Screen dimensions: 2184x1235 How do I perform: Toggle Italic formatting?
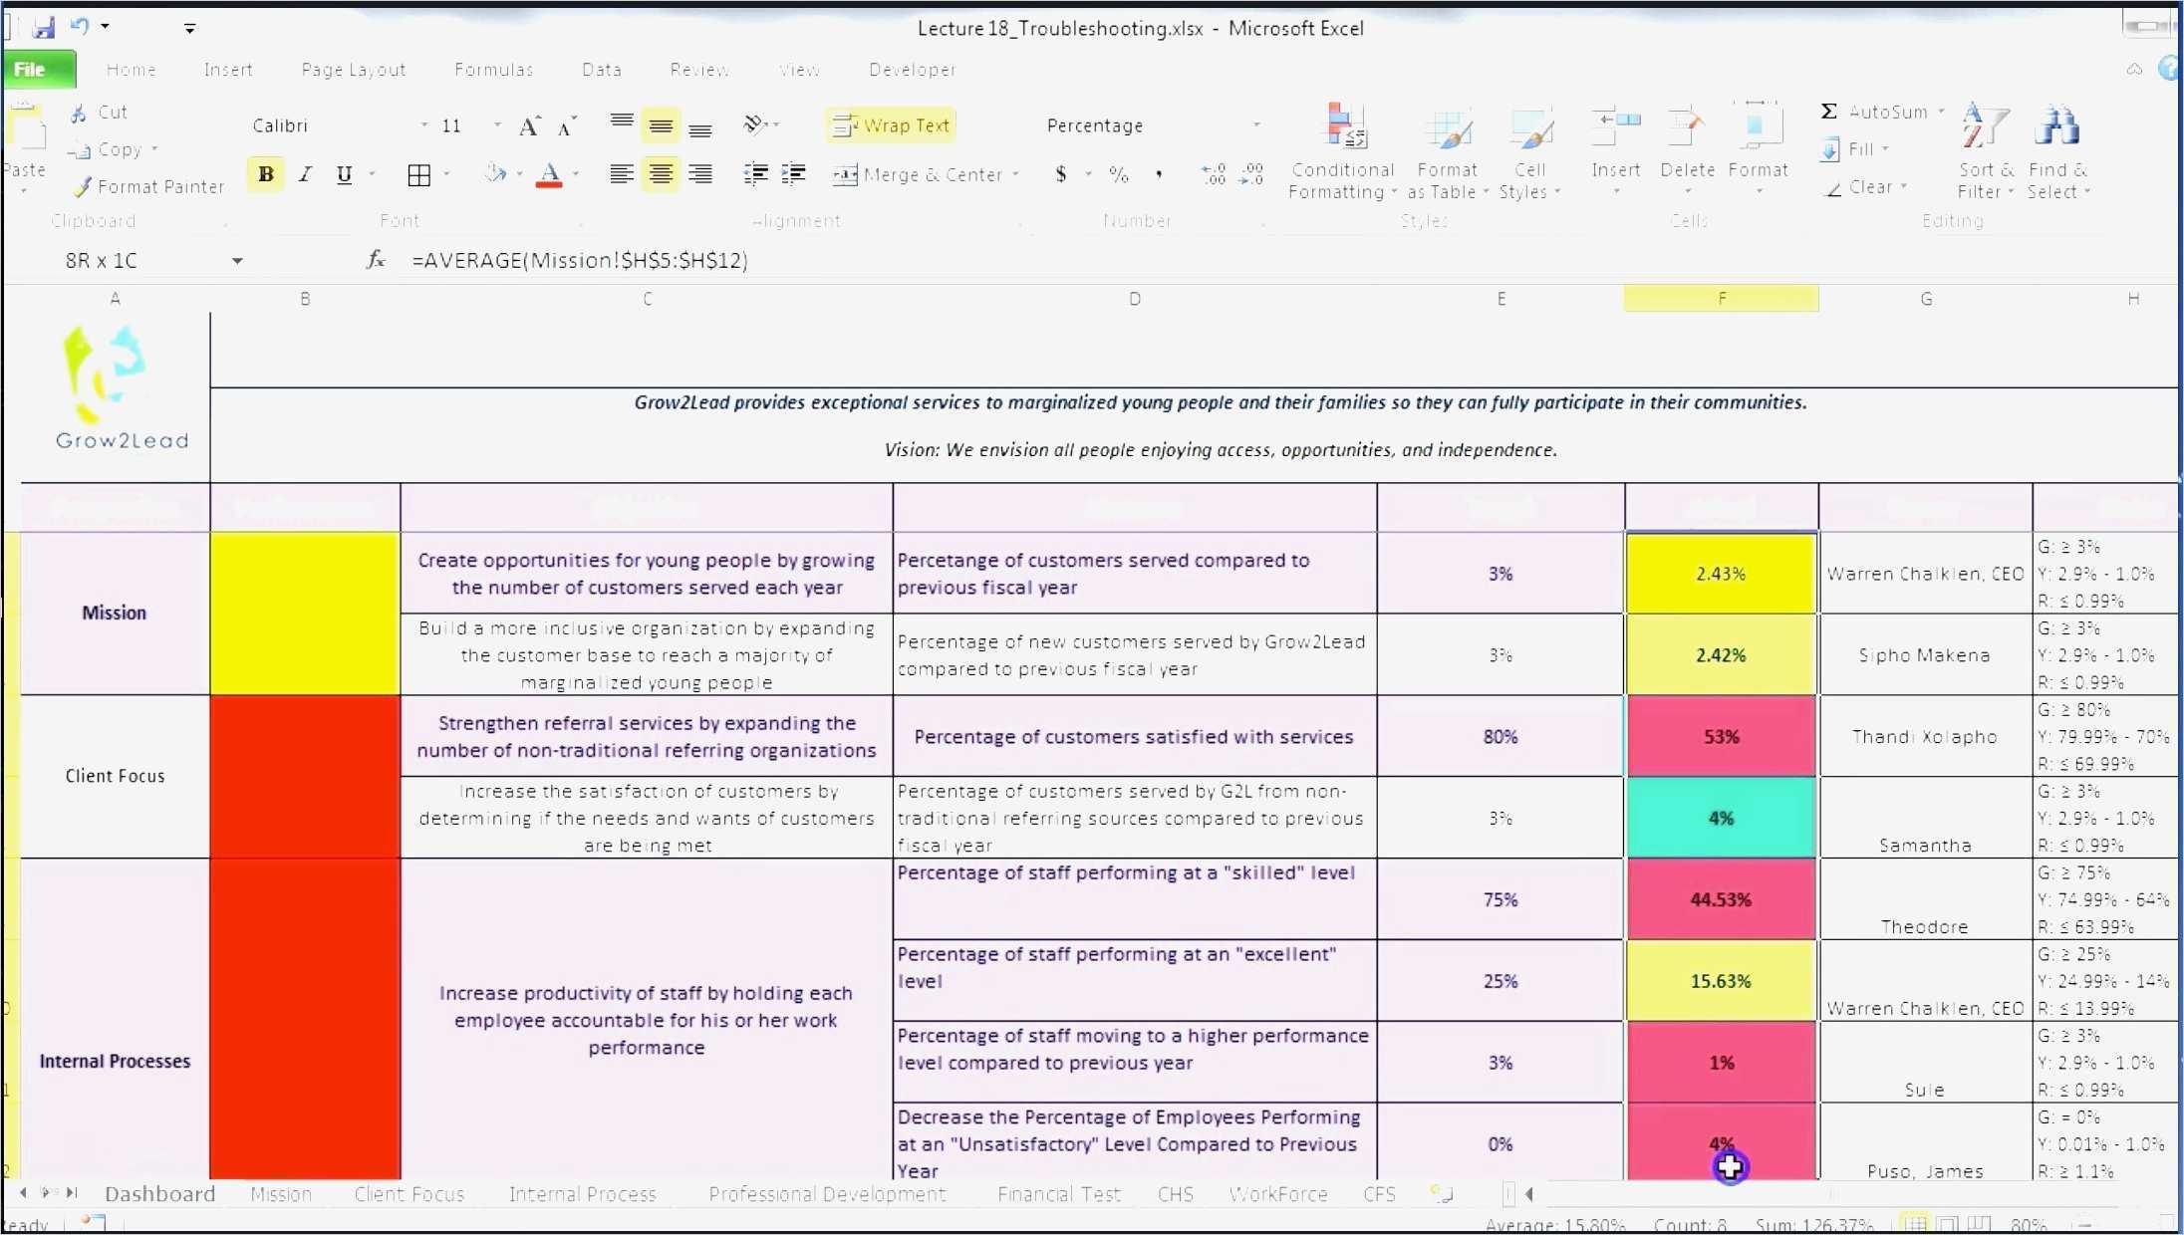(x=305, y=174)
